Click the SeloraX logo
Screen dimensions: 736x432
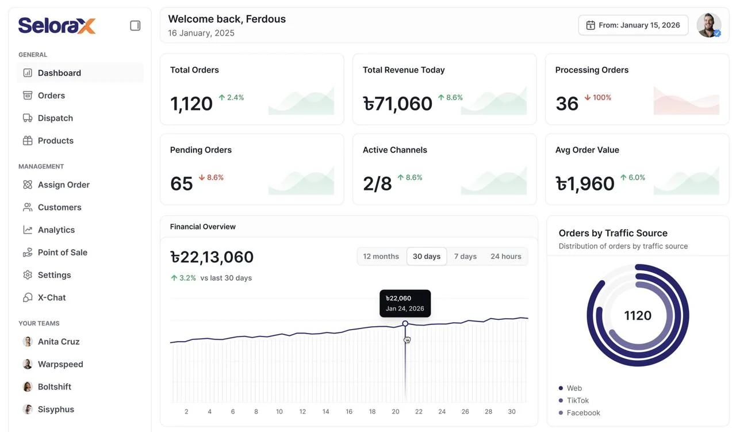click(x=57, y=25)
